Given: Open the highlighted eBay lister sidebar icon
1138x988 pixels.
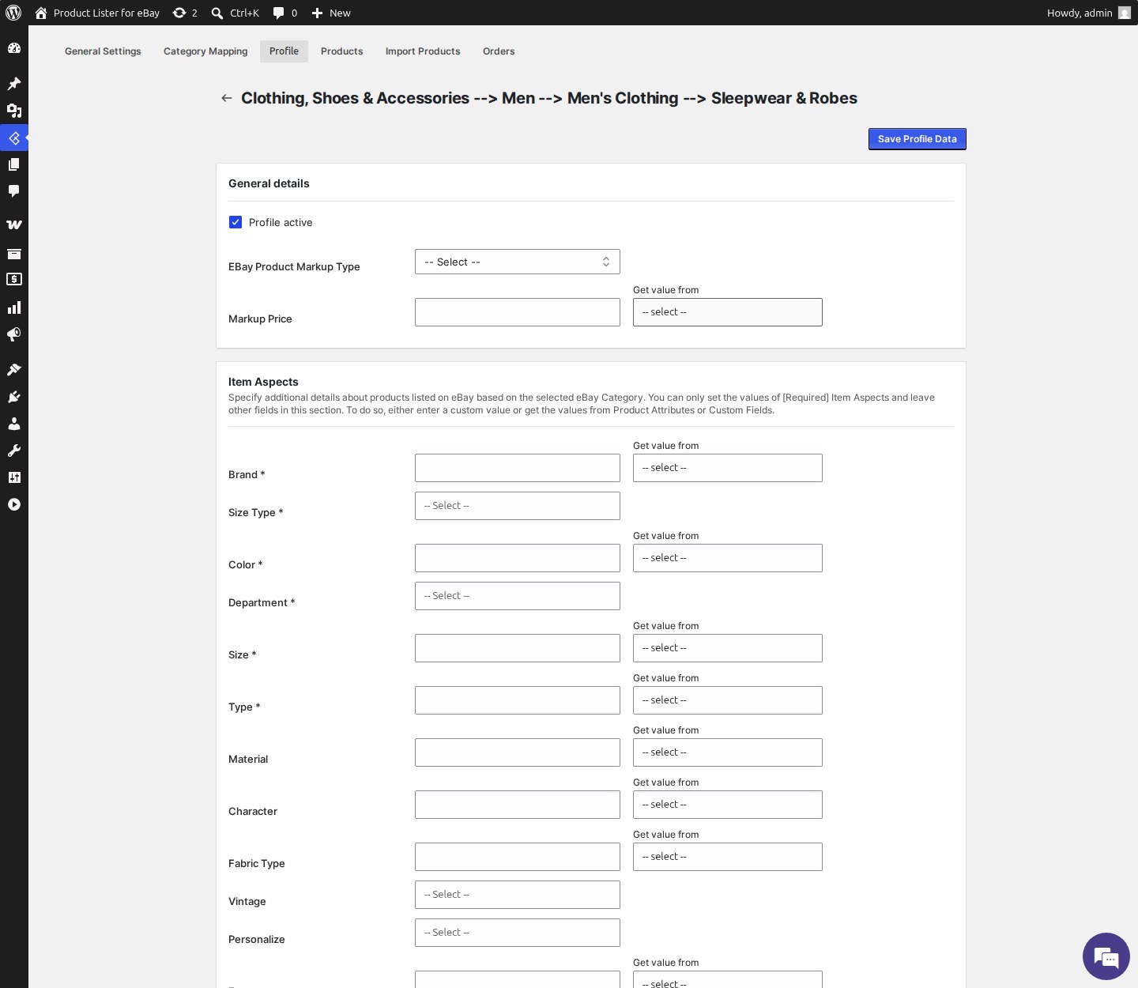Looking at the screenshot, I should point(14,138).
